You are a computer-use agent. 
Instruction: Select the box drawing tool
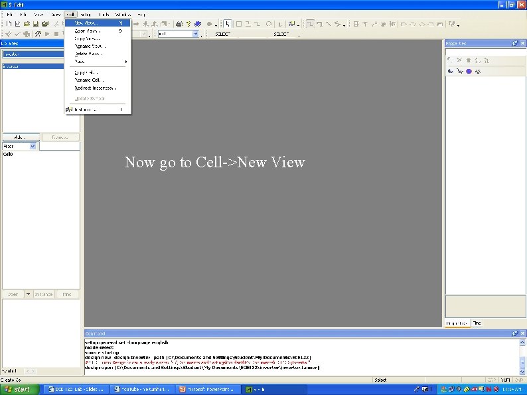(239, 24)
